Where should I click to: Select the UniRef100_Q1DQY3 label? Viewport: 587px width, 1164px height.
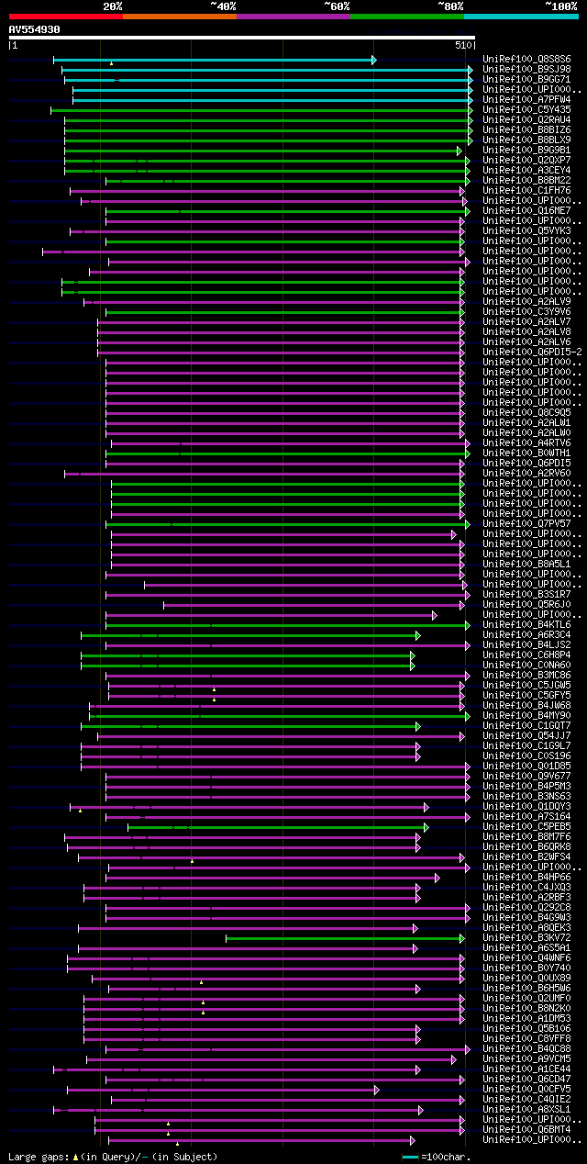click(x=527, y=807)
